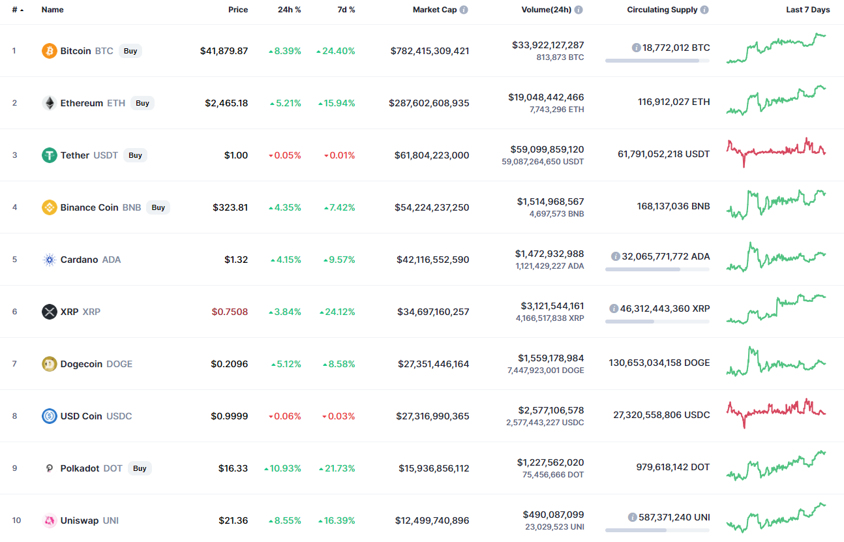Click info icon beside XRP circulating supply
This screenshot has height=542, width=844.
point(613,309)
